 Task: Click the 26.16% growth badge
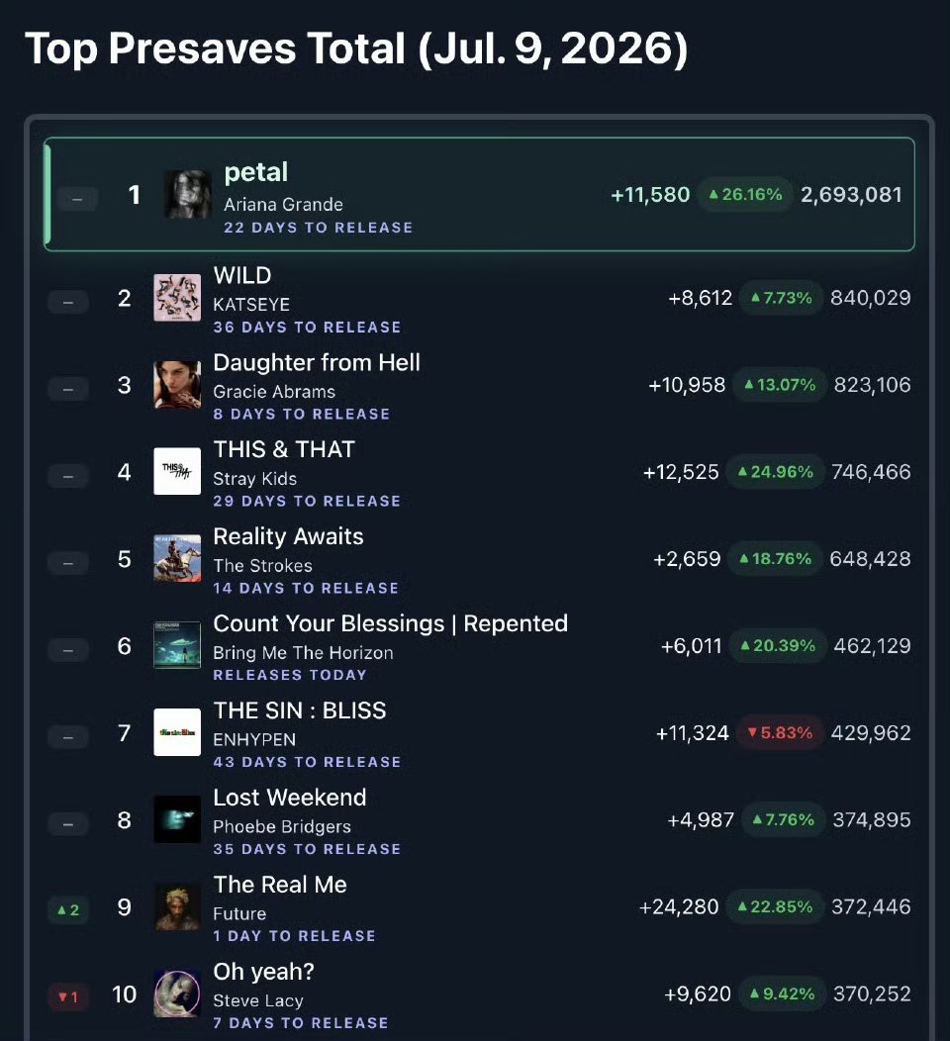(x=745, y=195)
